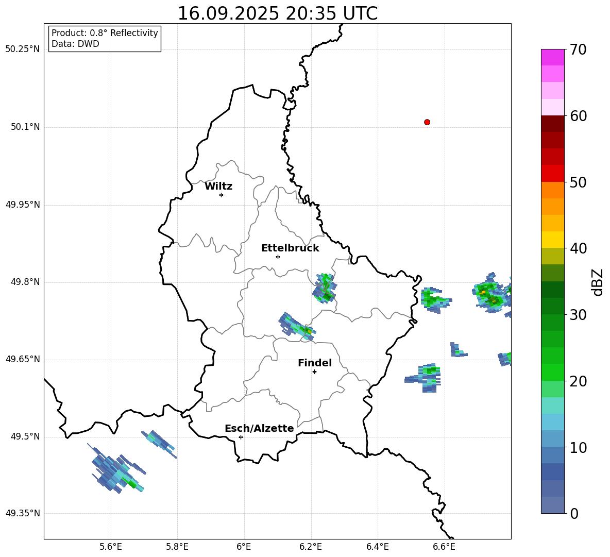Click the 50 label on the colorbar
The height and width of the screenshot is (557, 610).
pyautogui.click(x=578, y=182)
